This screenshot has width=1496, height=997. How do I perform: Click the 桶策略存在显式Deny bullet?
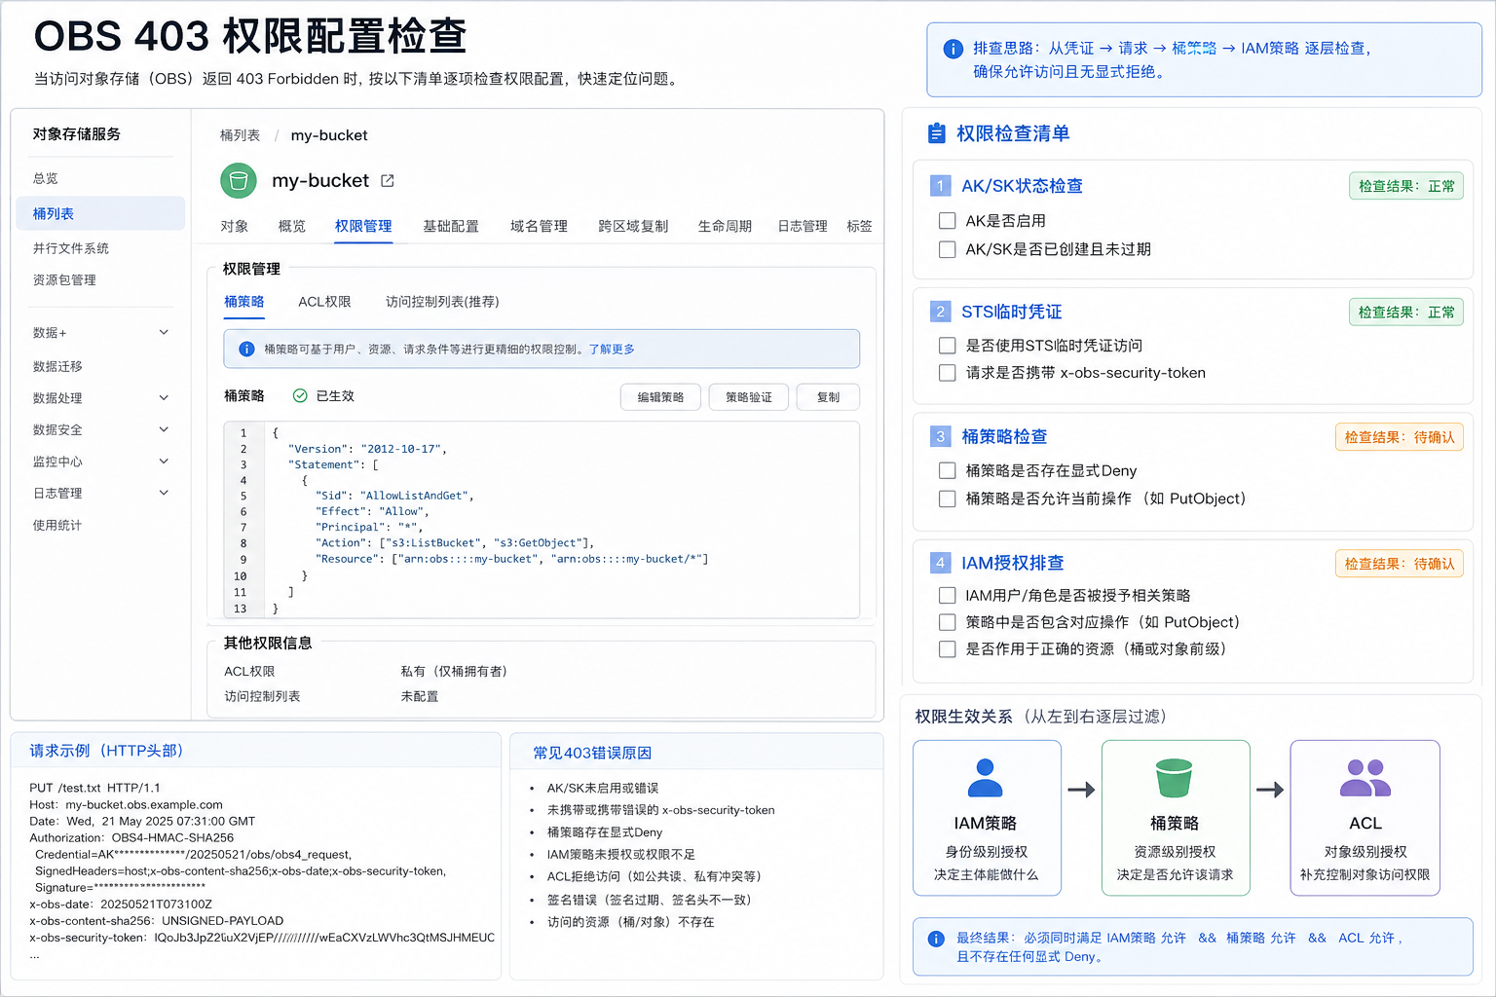604,832
